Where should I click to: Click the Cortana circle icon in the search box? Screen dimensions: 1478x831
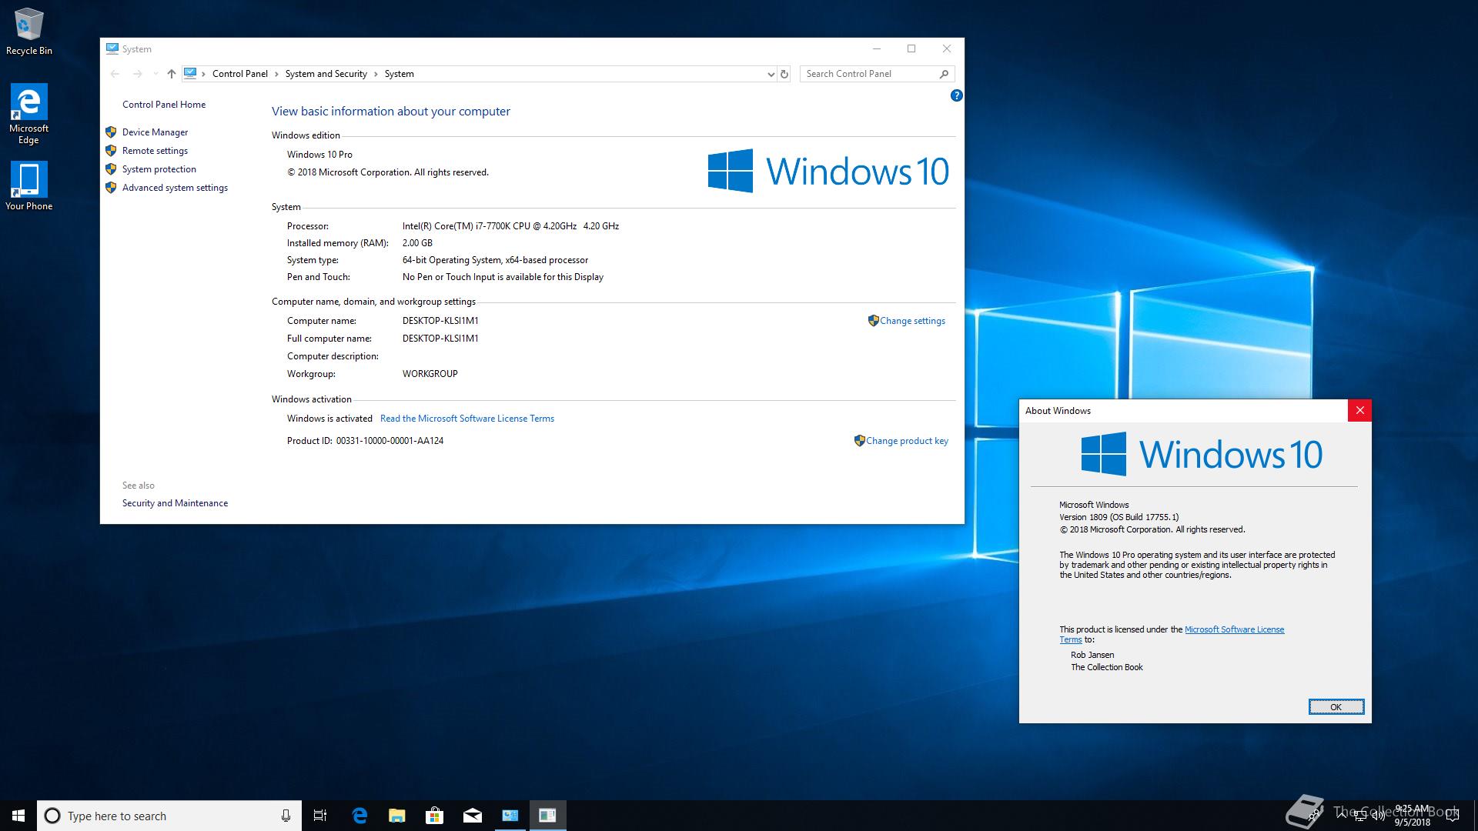tap(52, 816)
